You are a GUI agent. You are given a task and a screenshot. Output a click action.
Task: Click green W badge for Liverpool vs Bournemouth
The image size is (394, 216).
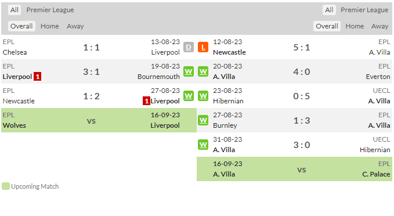pos(189,71)
